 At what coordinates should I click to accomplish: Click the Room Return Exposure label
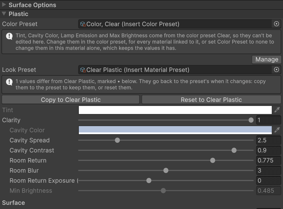[44, 180]
